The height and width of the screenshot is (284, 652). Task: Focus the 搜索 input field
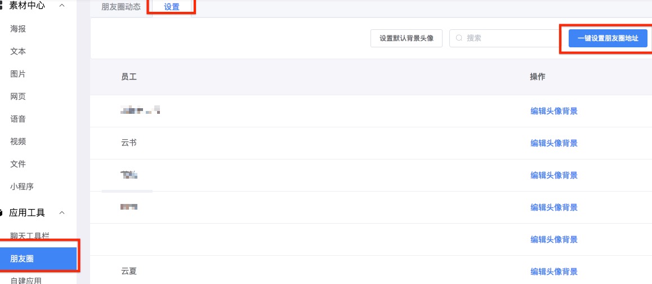[503, 38]
